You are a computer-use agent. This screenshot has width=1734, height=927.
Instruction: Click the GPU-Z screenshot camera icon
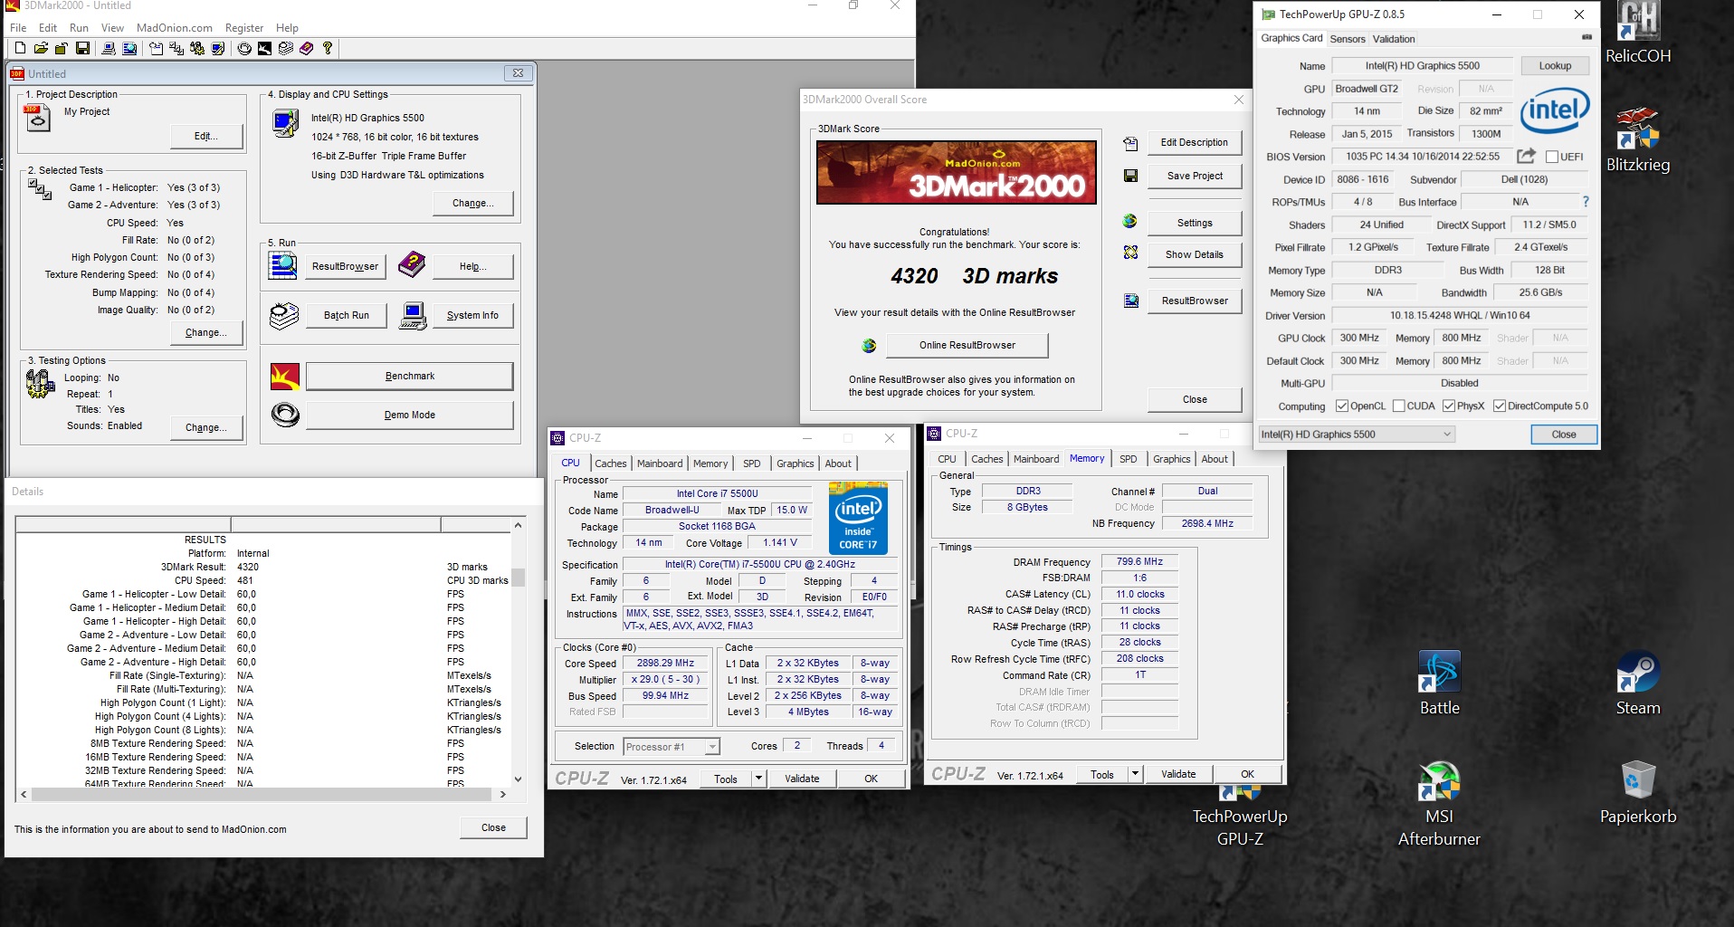pyautogui.click(x=1586, y=37)
